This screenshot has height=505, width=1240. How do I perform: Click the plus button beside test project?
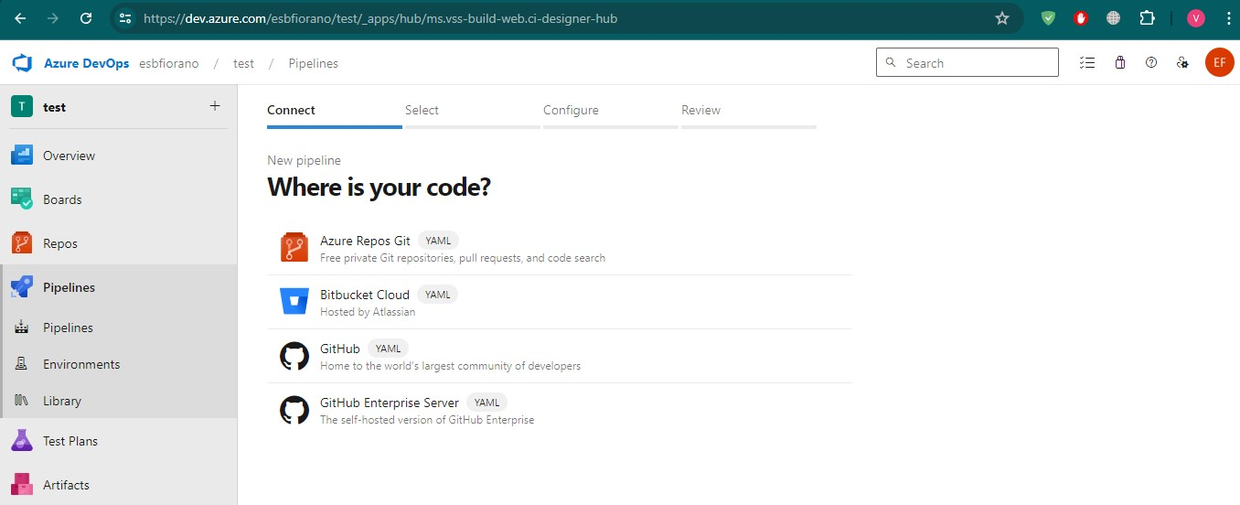pyautogui.click(x=215, y=106)
